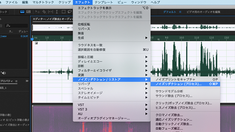The height and width of the screenshot is (132, 235).
Task: Expand the VST submenu
Action: [112, 105]
